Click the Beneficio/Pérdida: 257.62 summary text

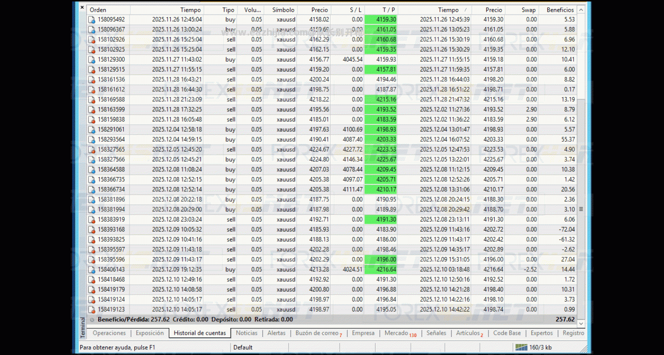click(133, 319)
